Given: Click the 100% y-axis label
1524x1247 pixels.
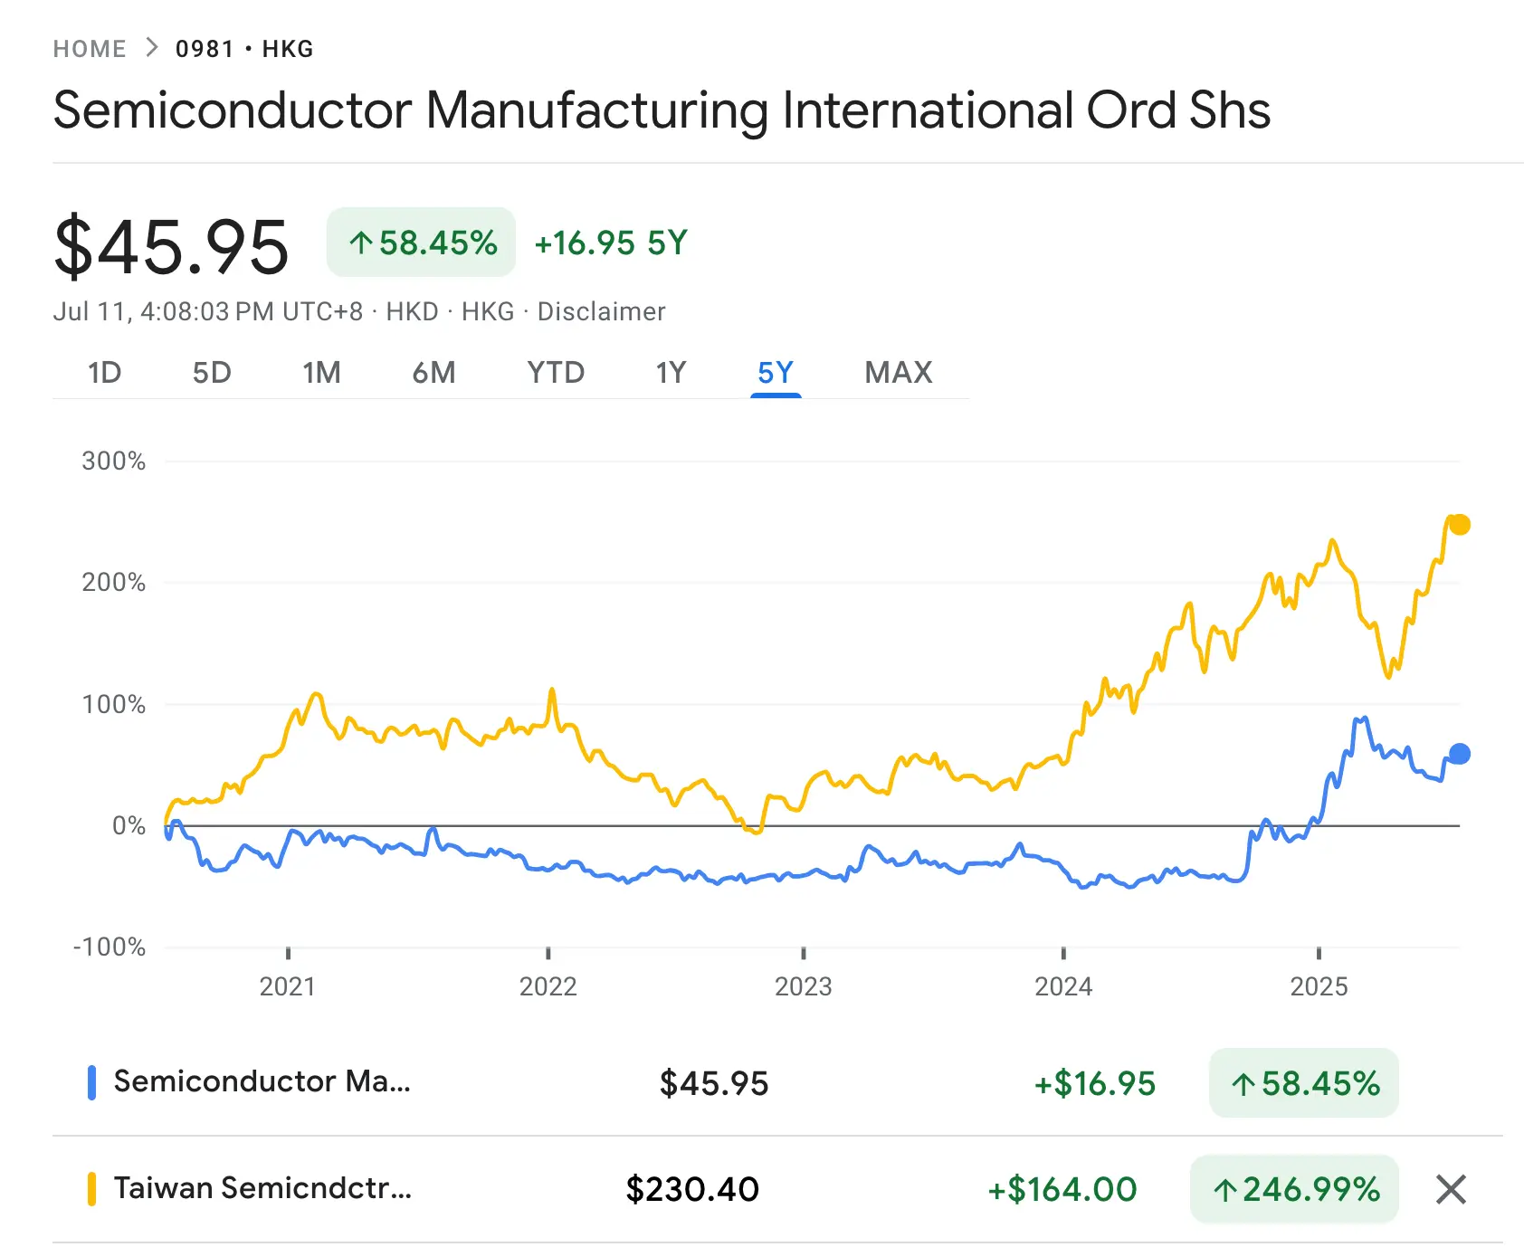Looking at the screenshot, I should click(114, 704).
